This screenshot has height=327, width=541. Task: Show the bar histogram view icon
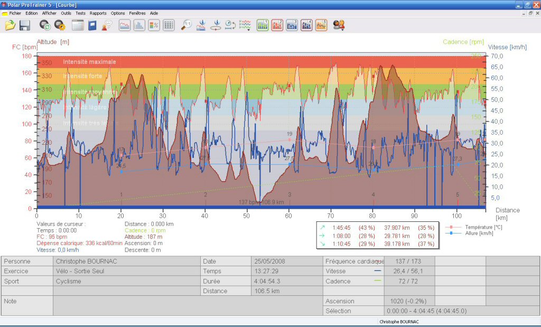click(139, 25)
